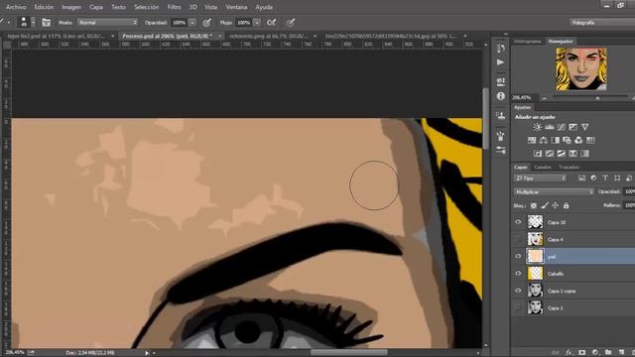The width and height of the screenshot is (635, 357).
Task: Expand the Opacidad slider arrow in options bar
Action: (x=192, y=23)
